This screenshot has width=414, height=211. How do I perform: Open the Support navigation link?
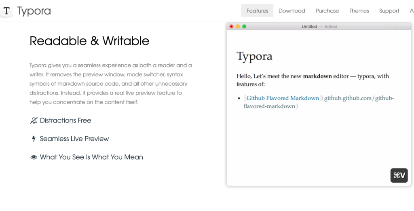389,11
